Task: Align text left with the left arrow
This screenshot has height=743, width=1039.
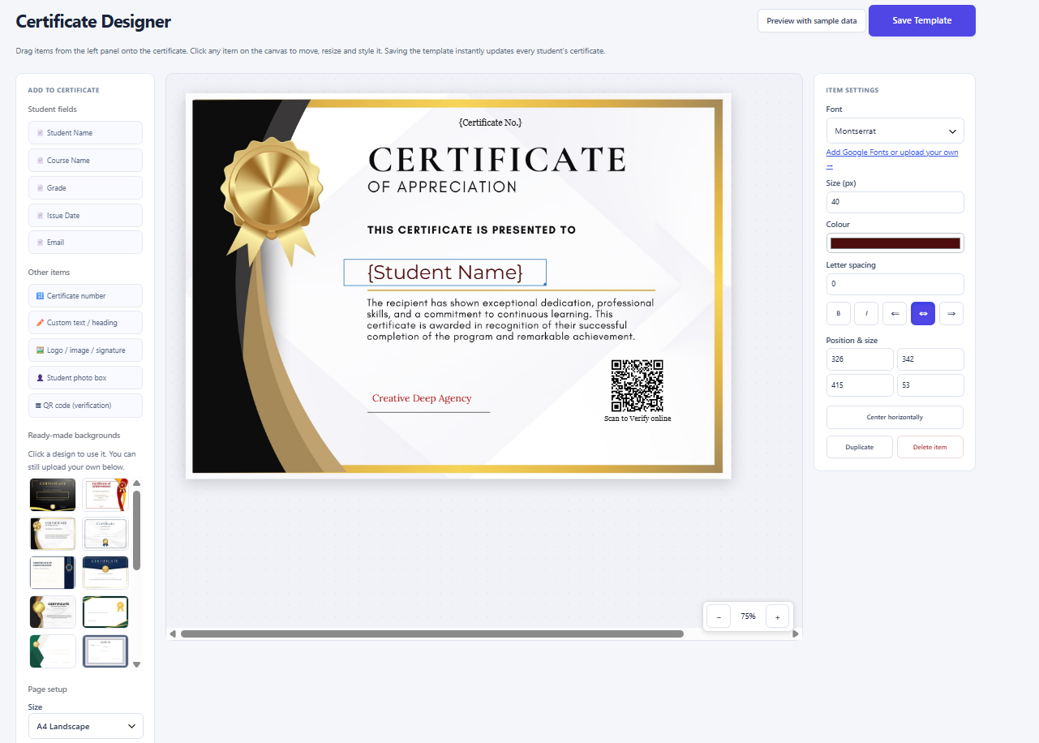Action: click(895, 313)
